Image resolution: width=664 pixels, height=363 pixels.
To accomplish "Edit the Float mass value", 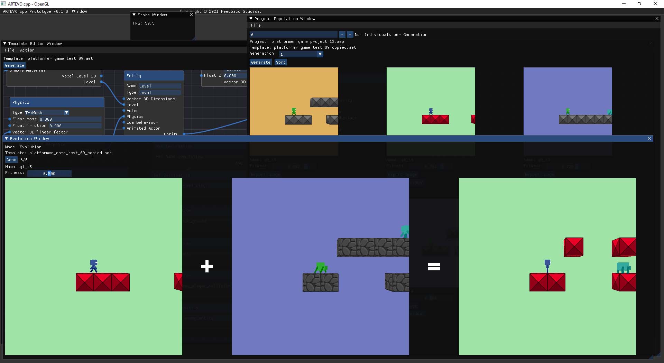I will pos(70,119).
